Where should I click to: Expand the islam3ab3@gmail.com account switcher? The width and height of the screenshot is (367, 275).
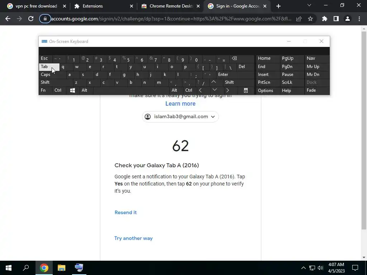point(181,116)
